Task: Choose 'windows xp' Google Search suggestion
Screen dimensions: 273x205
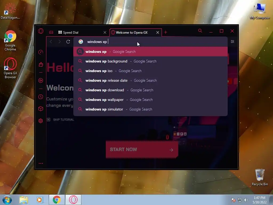Action: 150,52
